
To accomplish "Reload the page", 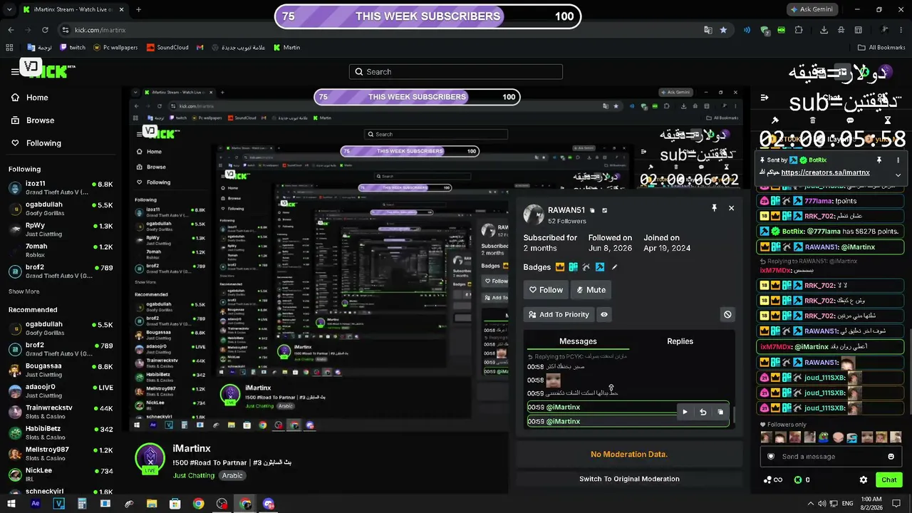I will 45,30.
